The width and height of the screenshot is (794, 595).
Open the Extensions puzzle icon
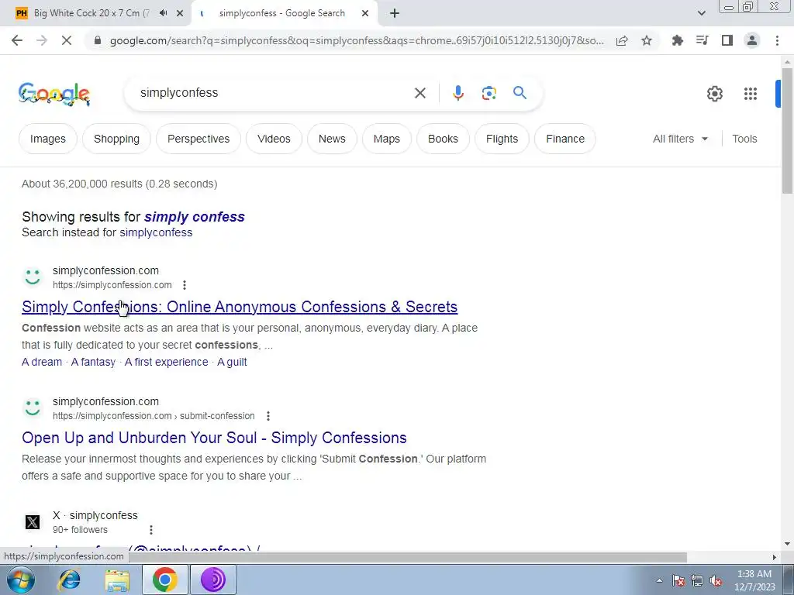pyautogui.click(x=677, y=40)
